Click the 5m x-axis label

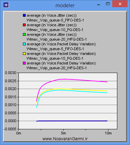[x=63, y=133]
